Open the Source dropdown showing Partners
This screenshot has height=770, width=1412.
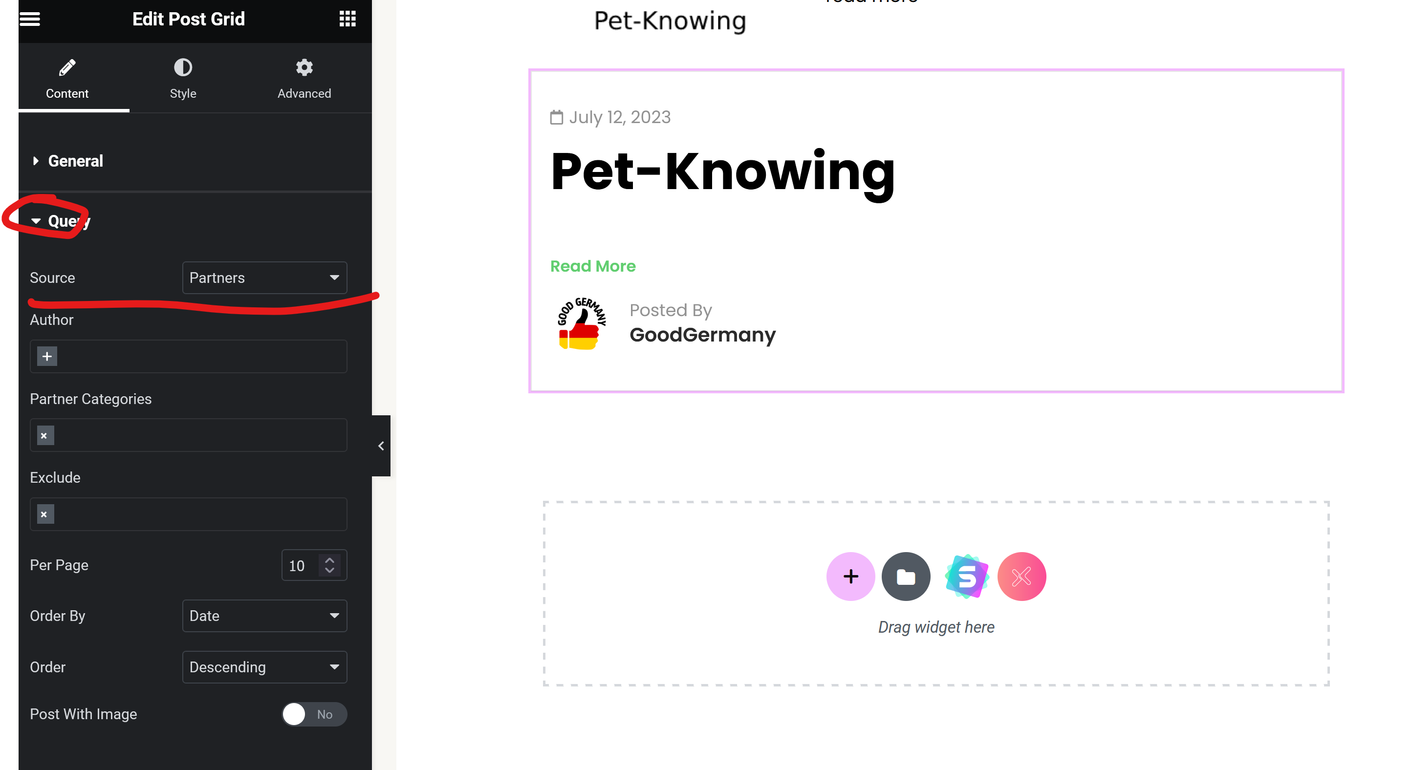(x=265, y=278)
